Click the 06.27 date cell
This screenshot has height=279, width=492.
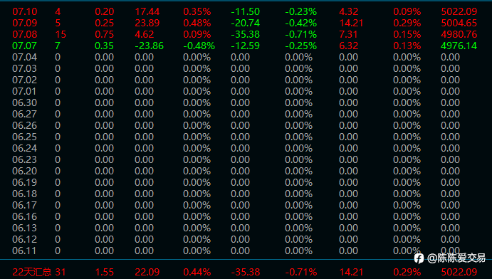pyautogui.click(x=25, y=114)
